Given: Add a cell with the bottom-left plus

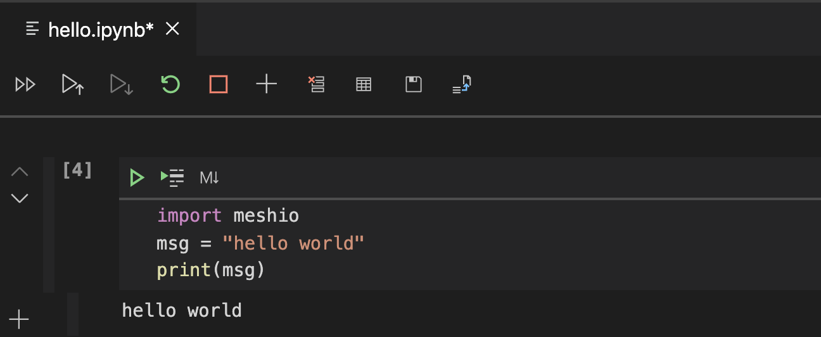Looking at the screenshot, I should [x=19, y=319].
